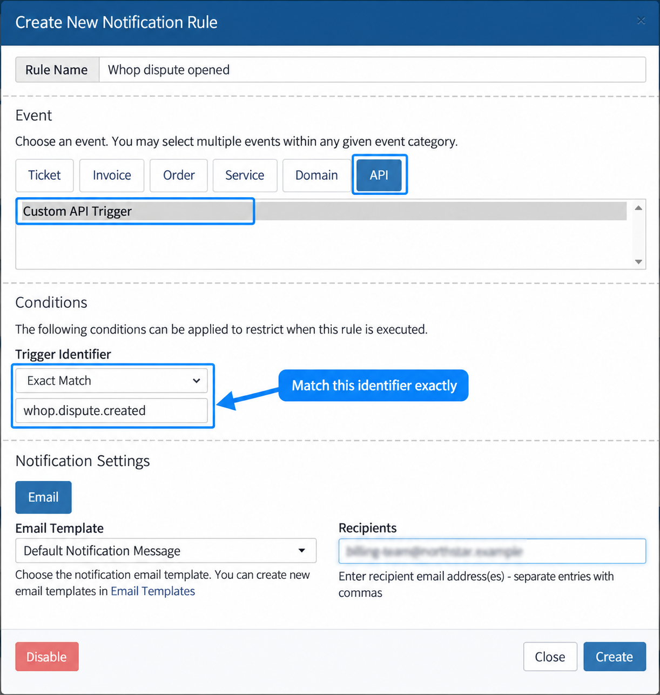660x695 pixels.
Task: Switch to the Invoice event tab
Action: [x=112, y=175]
